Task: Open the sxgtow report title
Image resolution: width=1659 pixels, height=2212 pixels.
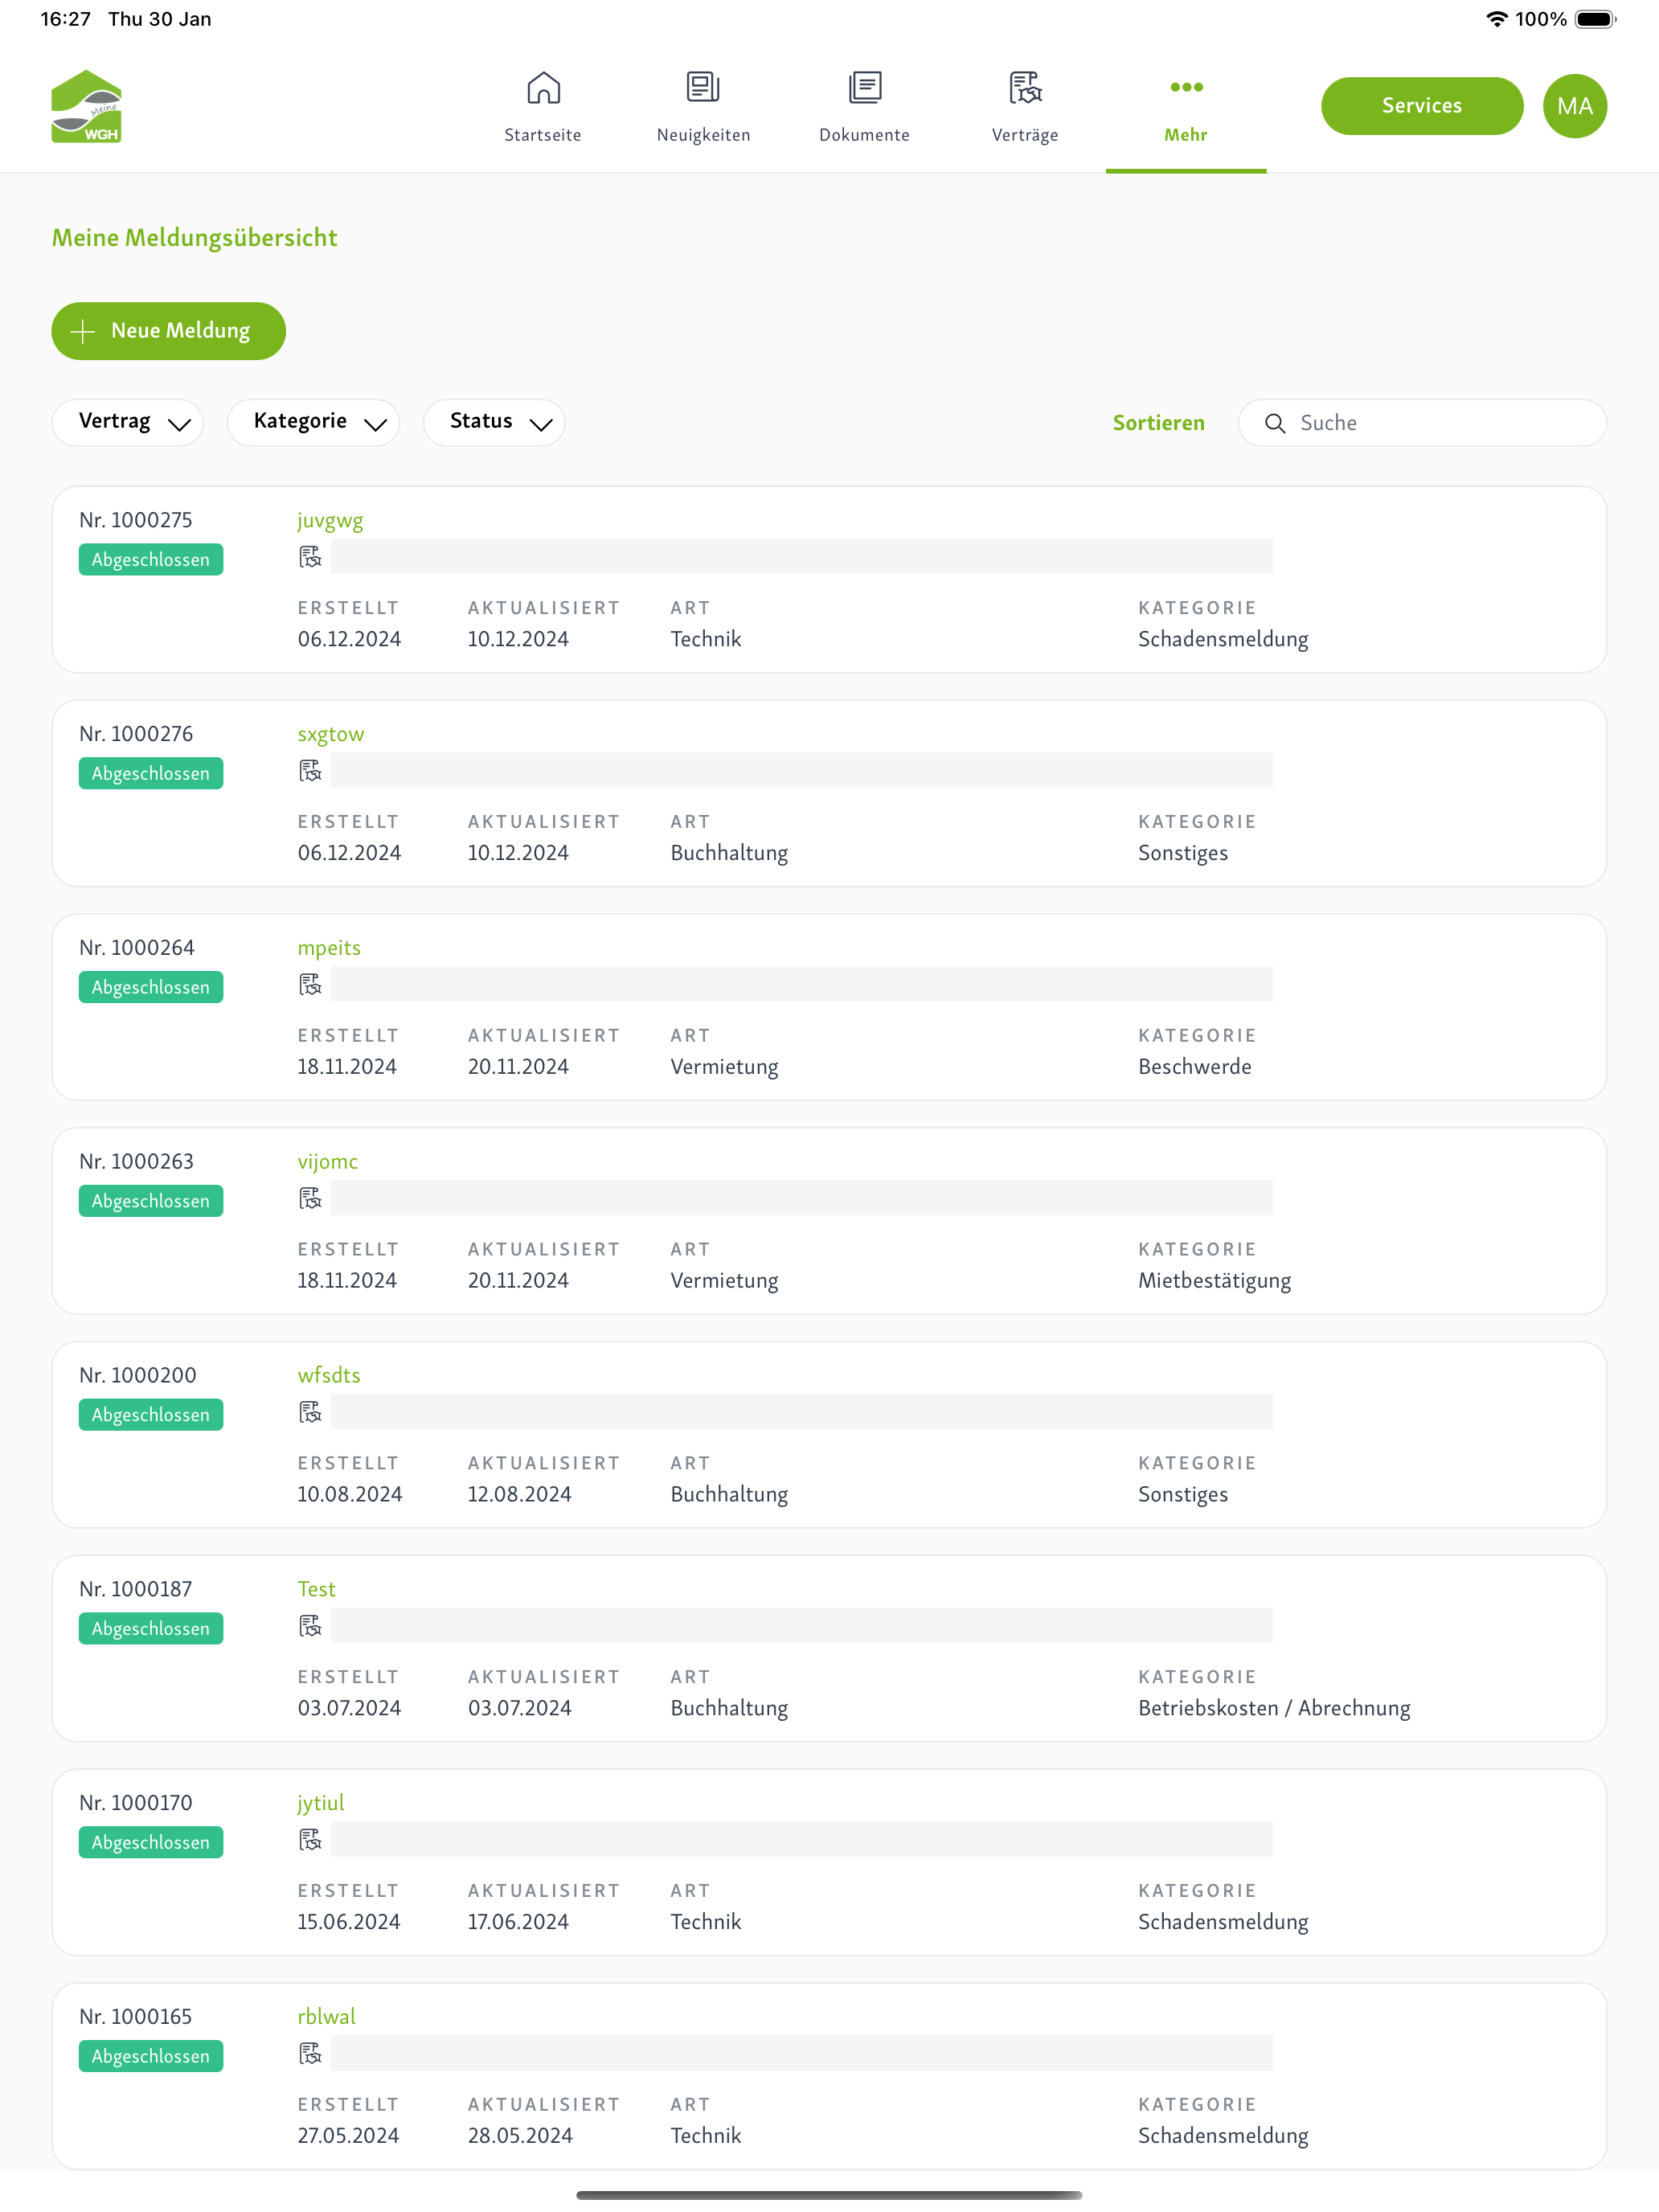Action: 331,735
